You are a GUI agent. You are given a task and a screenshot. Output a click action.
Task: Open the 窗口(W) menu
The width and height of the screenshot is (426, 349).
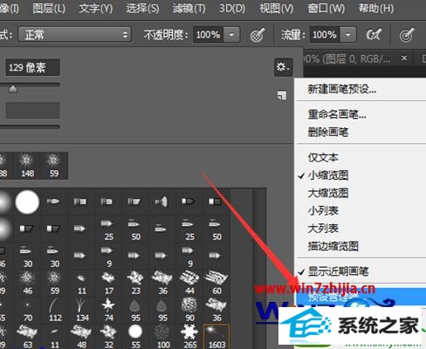(326, 9)
